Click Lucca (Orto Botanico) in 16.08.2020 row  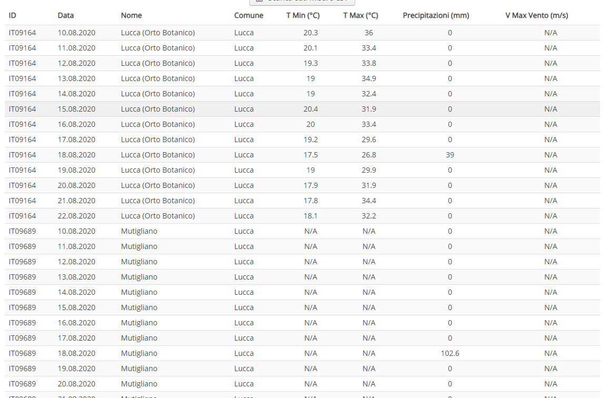coord(158,124)
